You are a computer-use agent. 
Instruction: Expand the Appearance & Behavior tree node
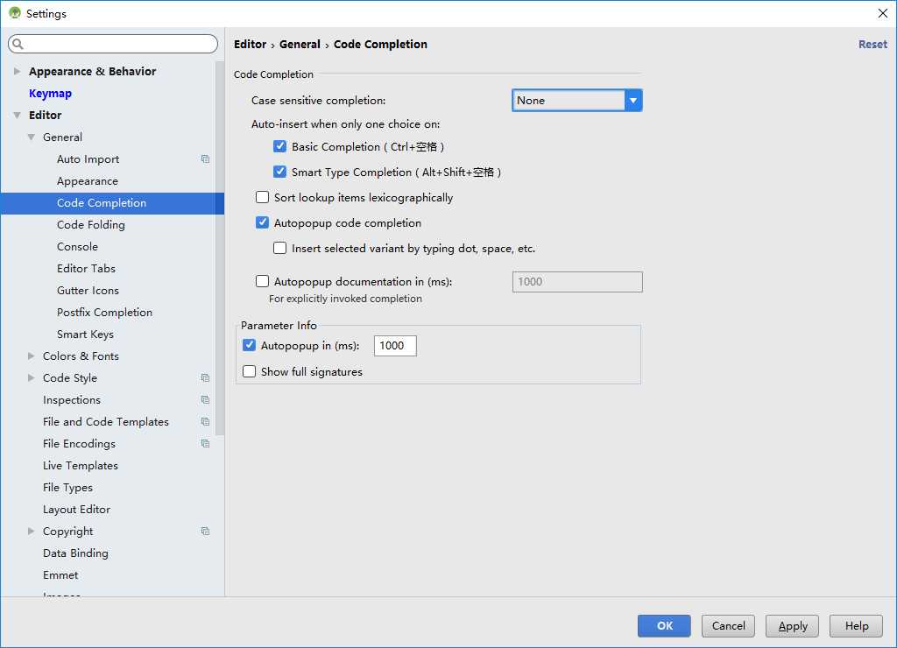[17, 72]
